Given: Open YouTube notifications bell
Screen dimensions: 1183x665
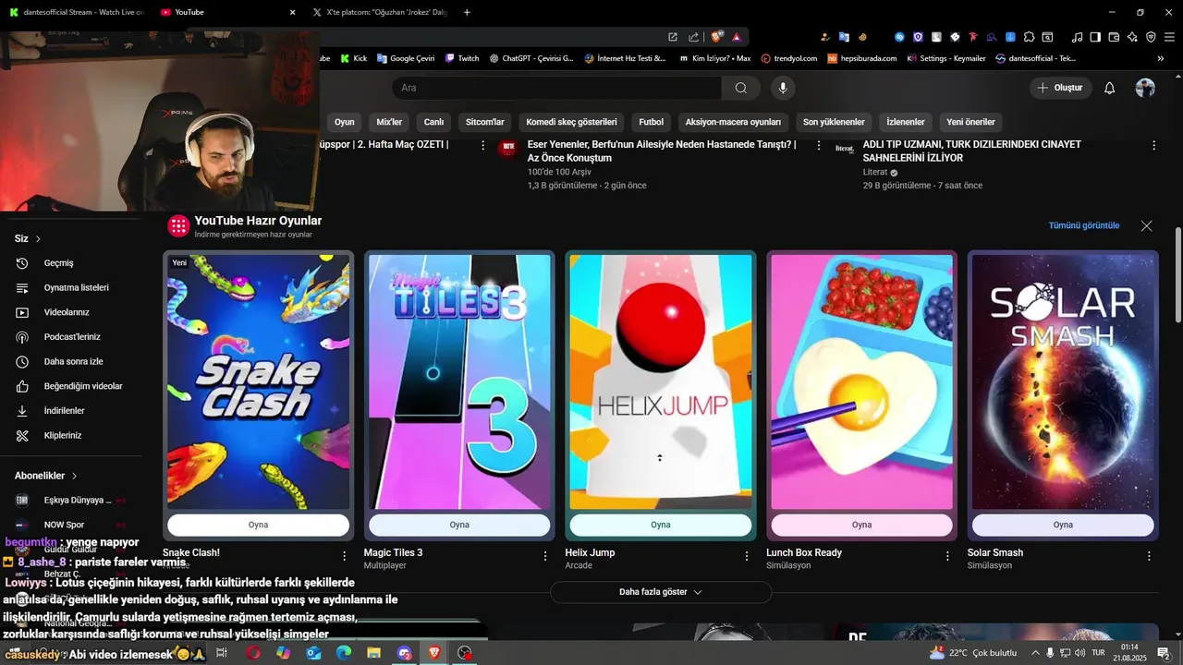Looking at the screenshot, I should [1110, 88].
